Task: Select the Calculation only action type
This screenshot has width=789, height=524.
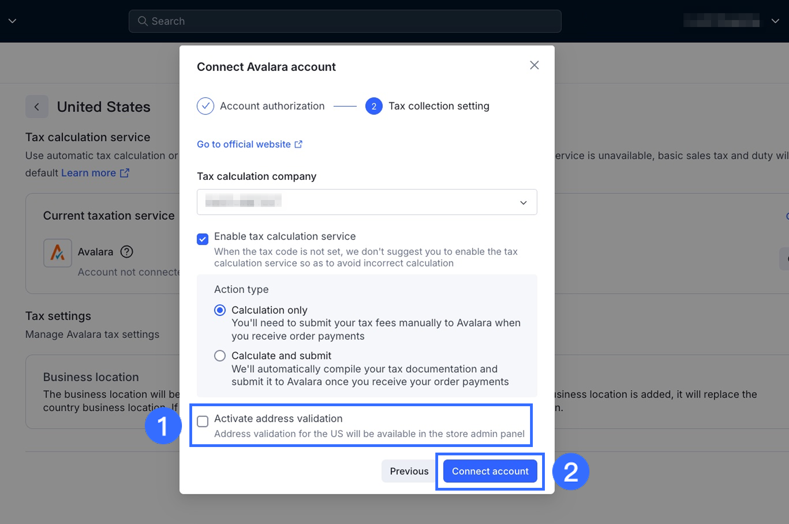Action: (220, 310)
